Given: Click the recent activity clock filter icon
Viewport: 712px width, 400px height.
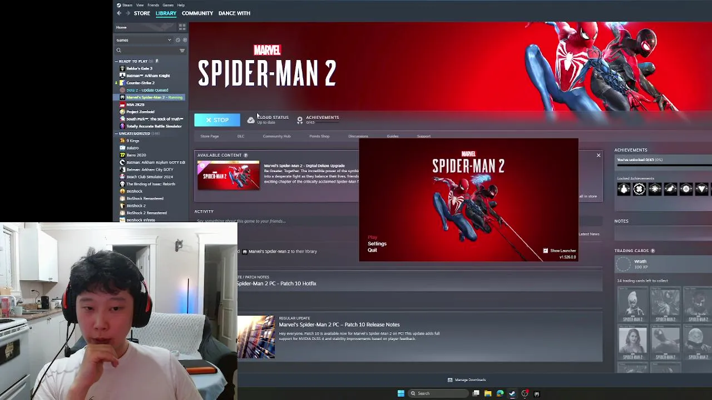Looking at the screenshot, I should coord(178,40).
